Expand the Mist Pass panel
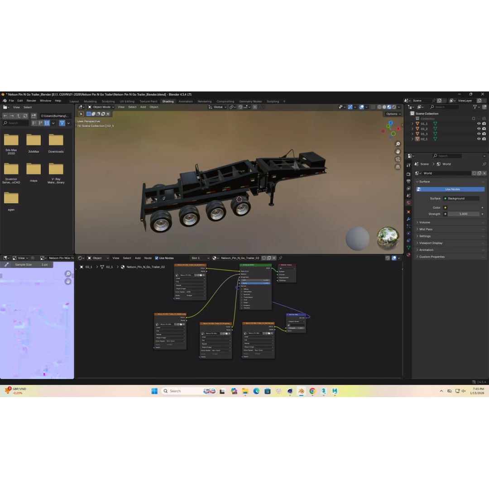489x489 pixels. tap(451, 229)
